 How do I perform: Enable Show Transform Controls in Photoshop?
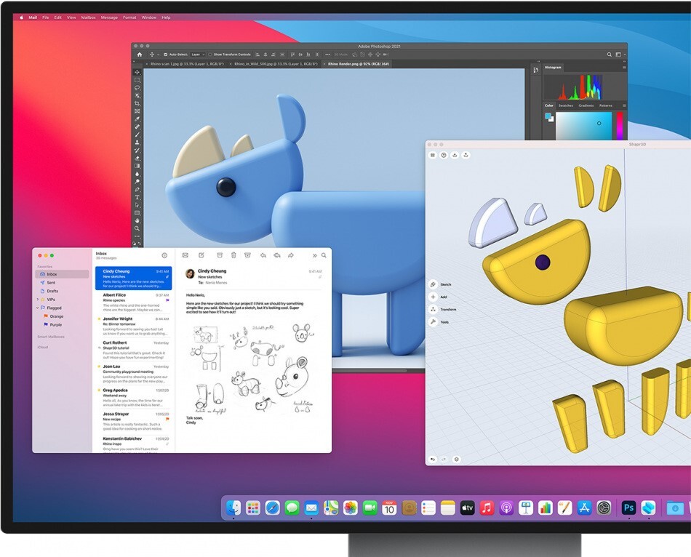(x=209, y=55)
